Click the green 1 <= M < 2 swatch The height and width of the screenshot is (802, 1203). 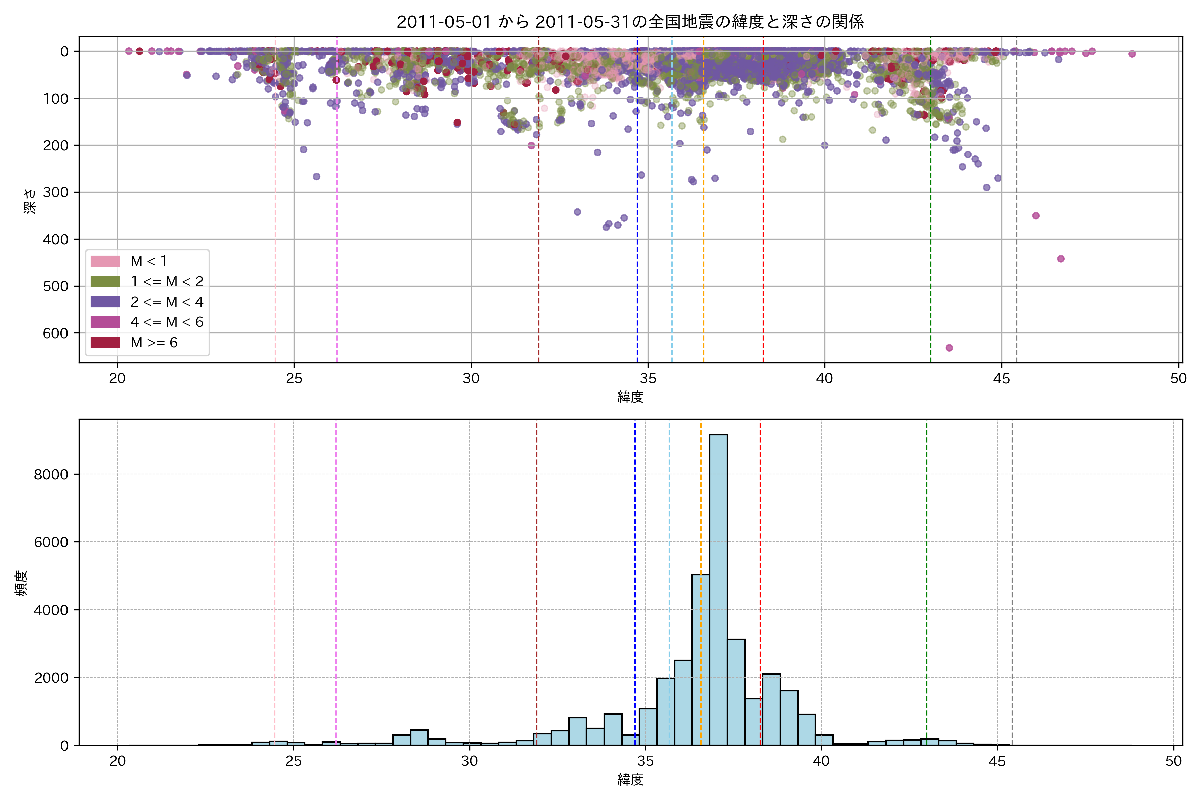pyautogui.click(x=105, y=282)
